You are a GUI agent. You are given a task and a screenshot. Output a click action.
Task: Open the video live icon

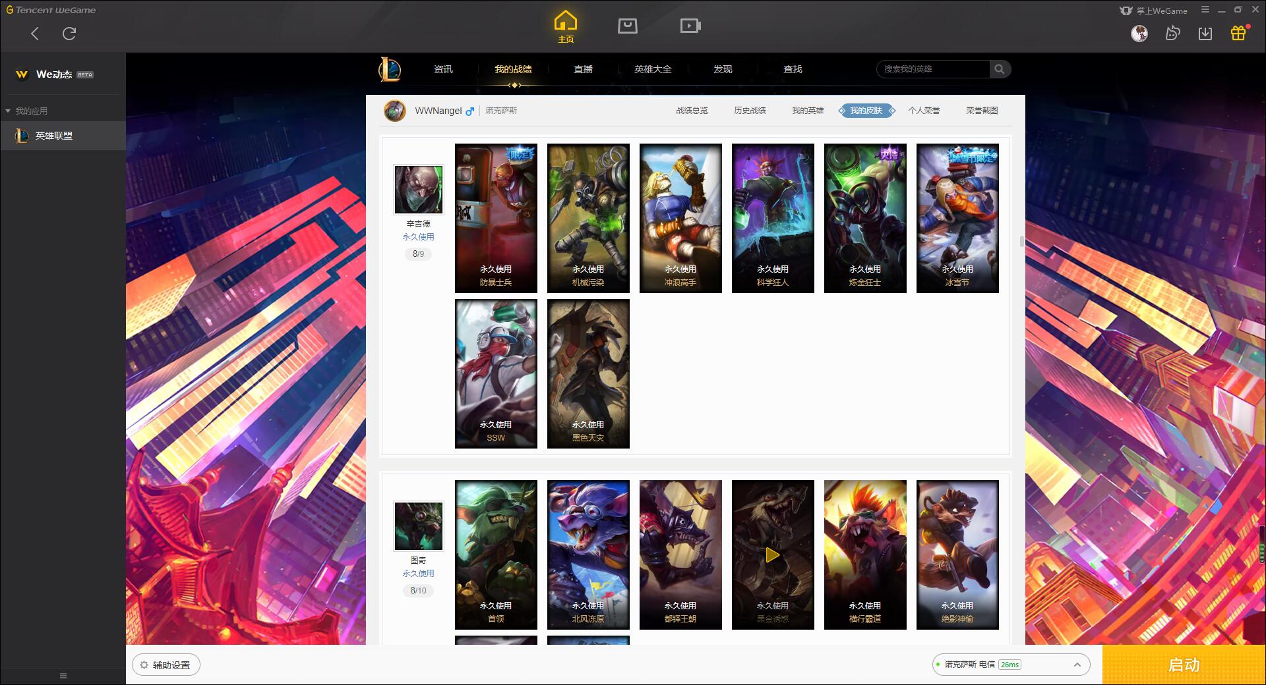click(690, 26)
